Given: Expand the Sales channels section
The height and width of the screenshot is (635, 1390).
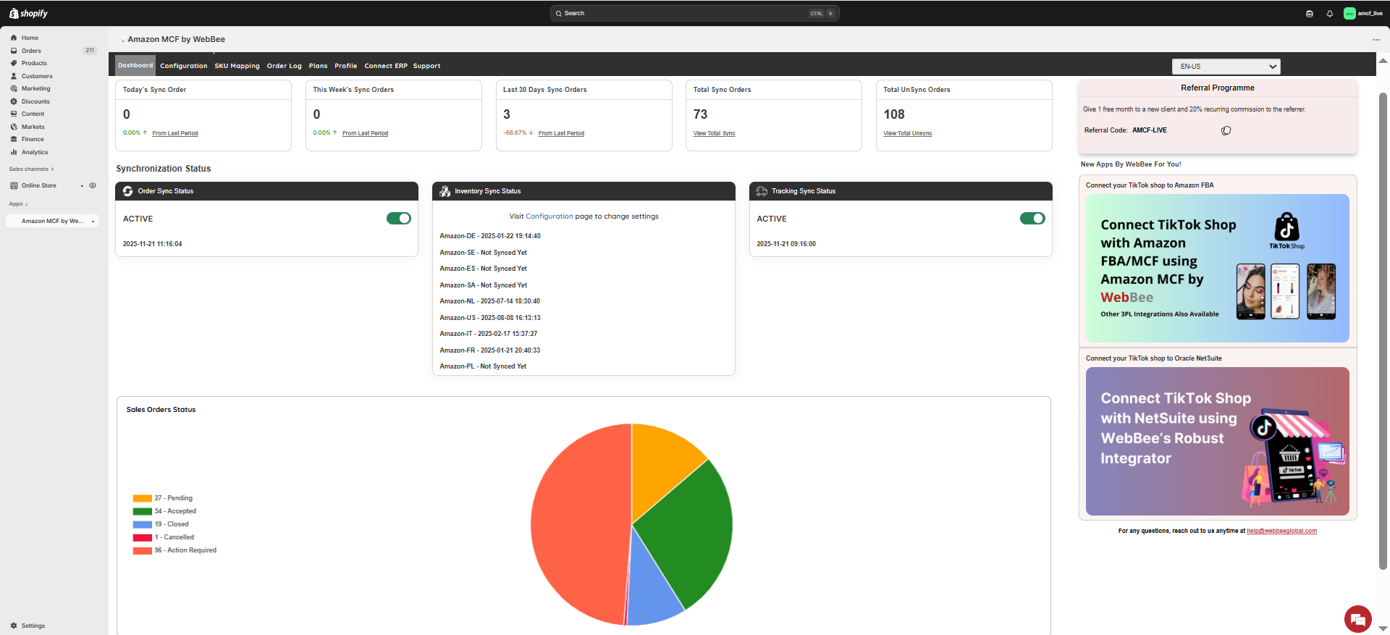Looking at the screenshot, I should click(x=31, y=169).
